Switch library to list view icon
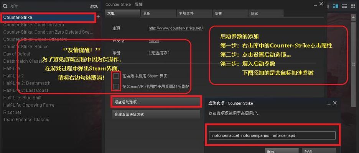 coord(344,6)
